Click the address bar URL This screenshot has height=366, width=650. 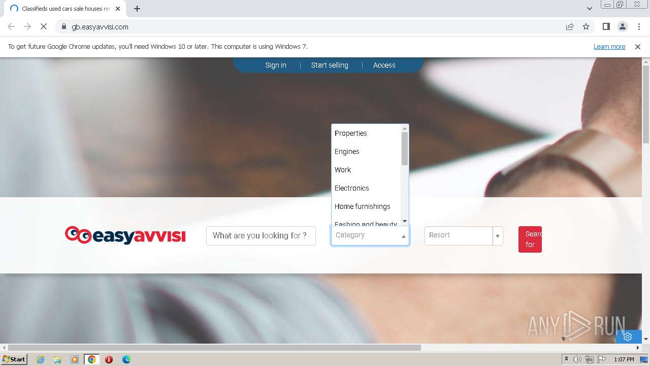tap(100, 26)
